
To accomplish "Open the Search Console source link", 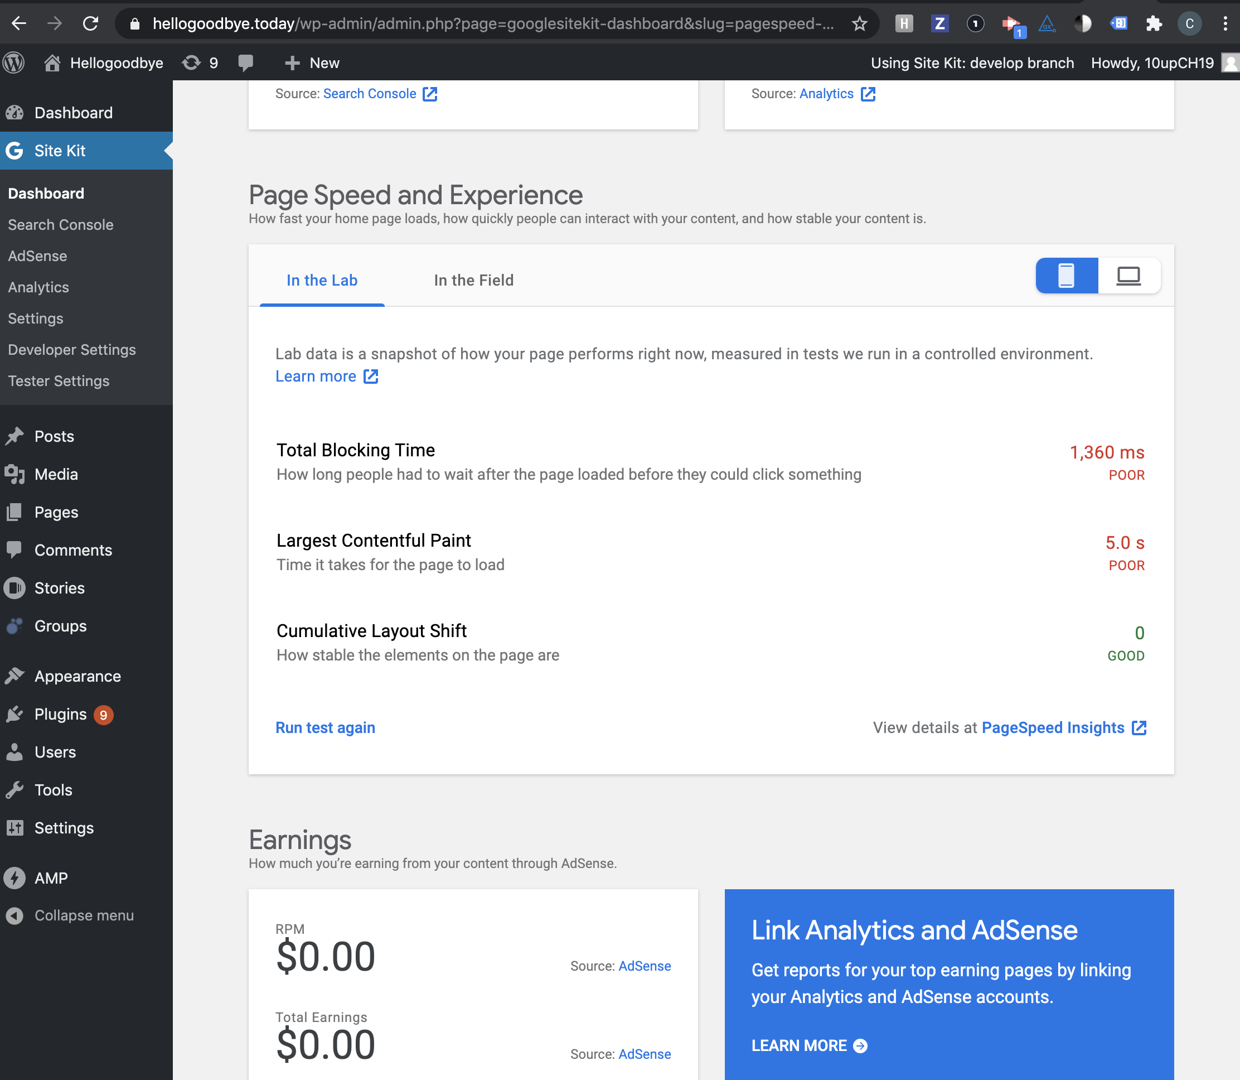I will (369, 94).
